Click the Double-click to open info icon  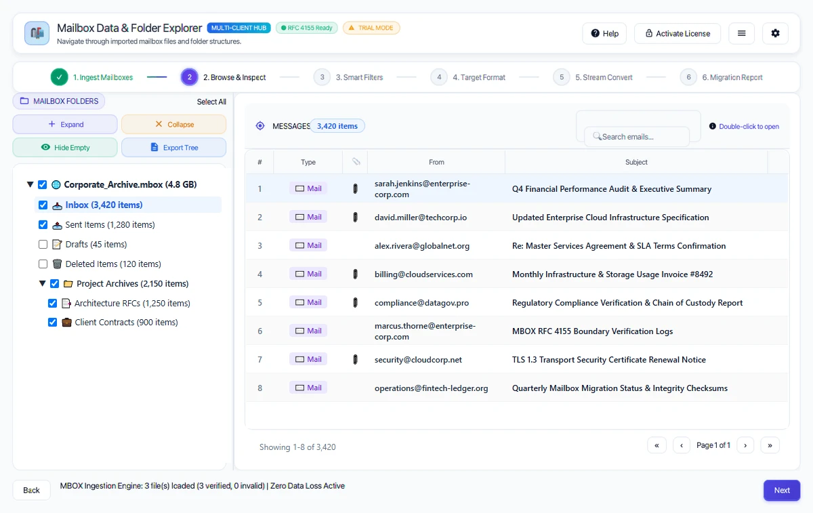pos(713,127)
